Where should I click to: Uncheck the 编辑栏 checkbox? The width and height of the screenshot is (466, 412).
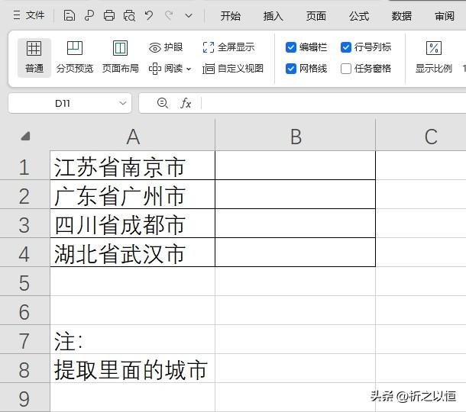290,47
